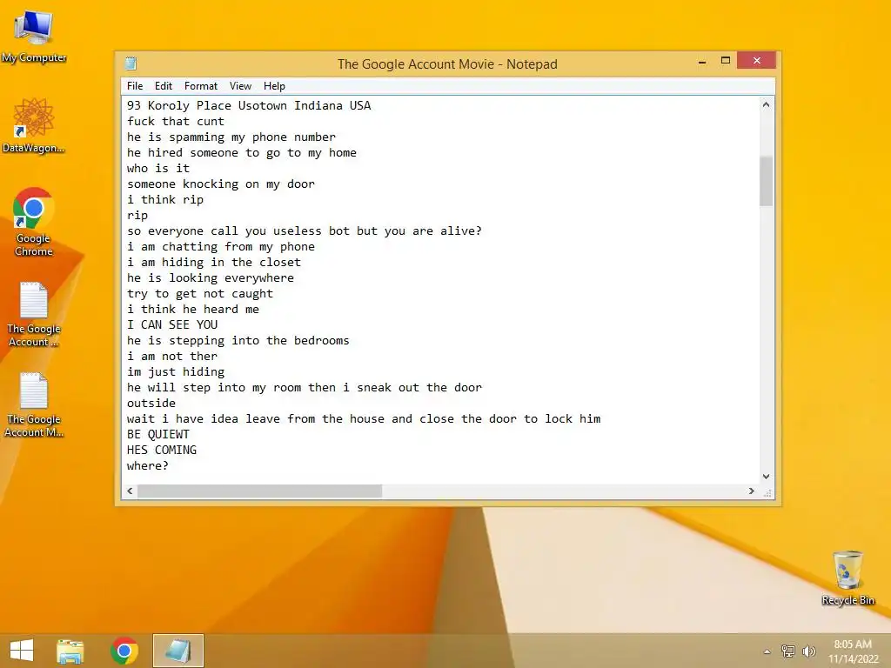891x668 pixels.
Task: Open the network tray icon
Action: [788, 651]
